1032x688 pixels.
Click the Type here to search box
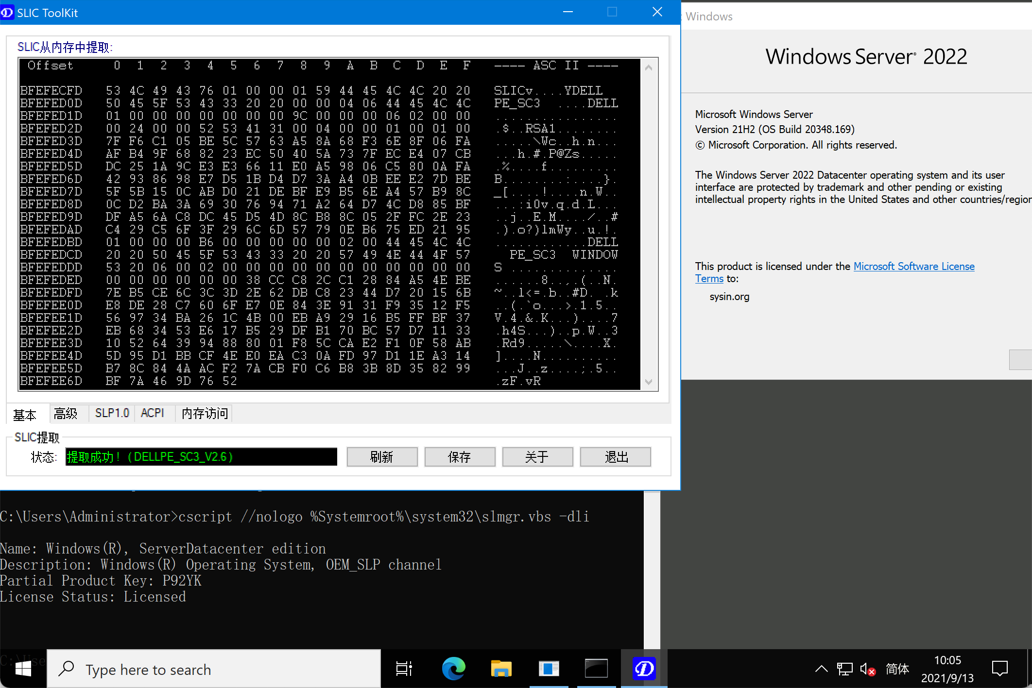point(214,669)
